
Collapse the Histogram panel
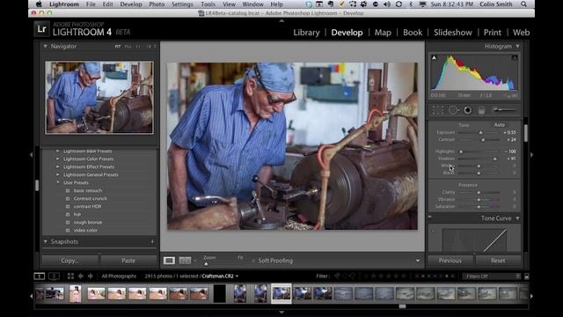pyautogui.click(x=517, y=47)
